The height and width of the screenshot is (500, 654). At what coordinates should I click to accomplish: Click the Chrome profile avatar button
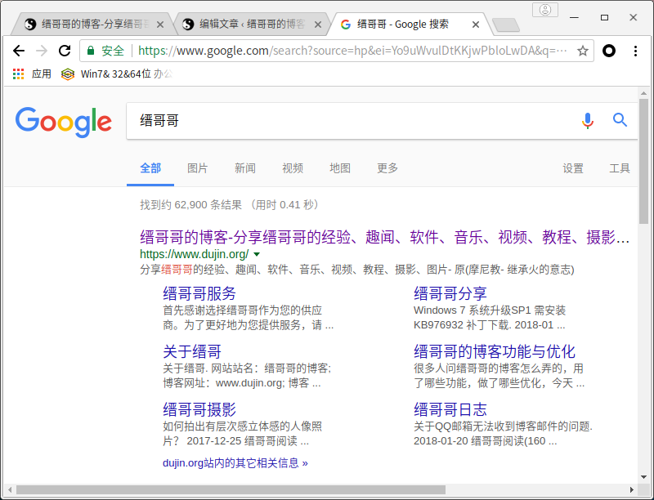(544, 10)
